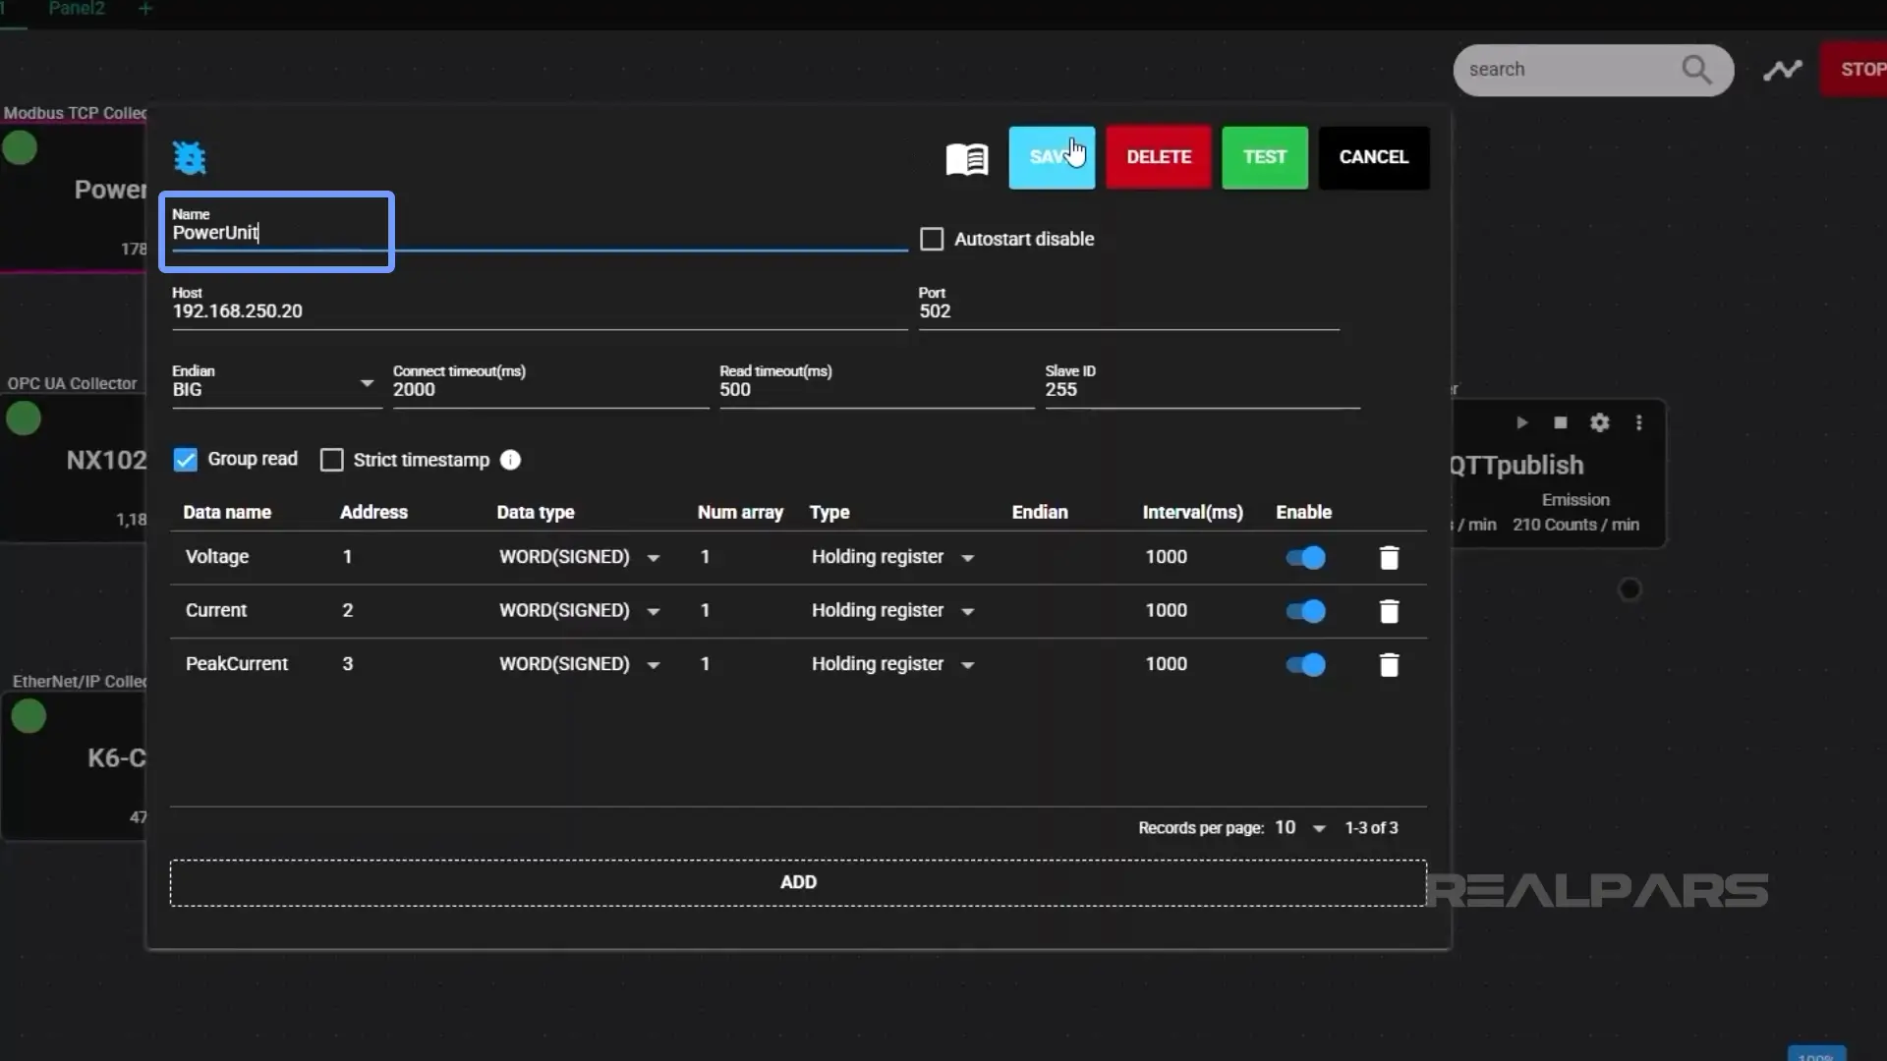
Task: Click Current address value 2
Action: [x=347, y=611]
